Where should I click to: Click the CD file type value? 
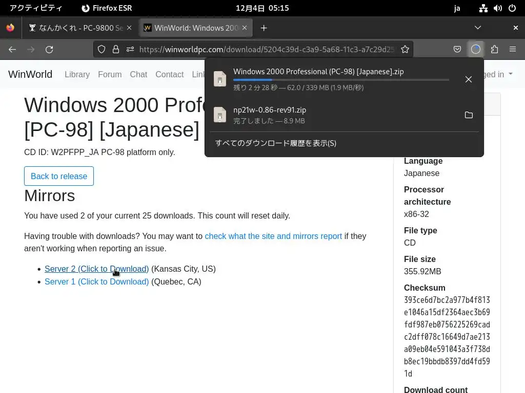coord(410,243)
